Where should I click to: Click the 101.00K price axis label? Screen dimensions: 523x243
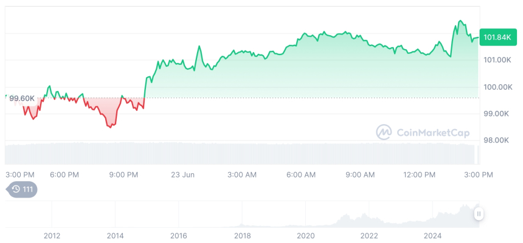pos(497,60)
